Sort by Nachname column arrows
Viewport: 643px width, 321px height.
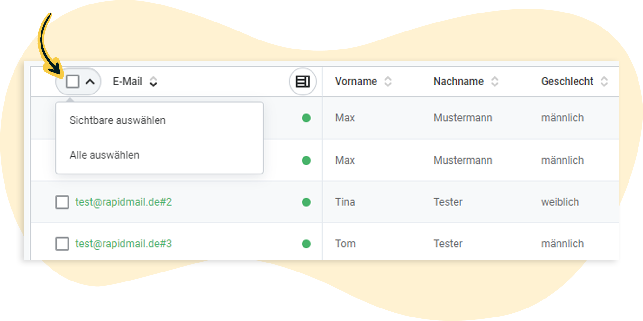click(495, 82)
